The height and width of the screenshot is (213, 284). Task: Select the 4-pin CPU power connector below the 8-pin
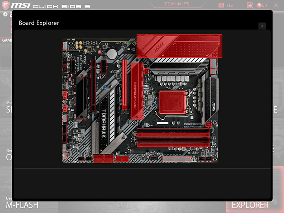[x=213, y=72]
